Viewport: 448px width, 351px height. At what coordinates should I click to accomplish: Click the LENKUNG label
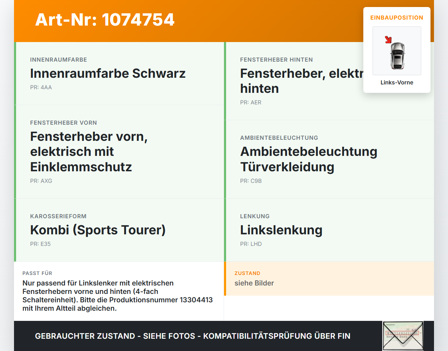coord(255,216)
